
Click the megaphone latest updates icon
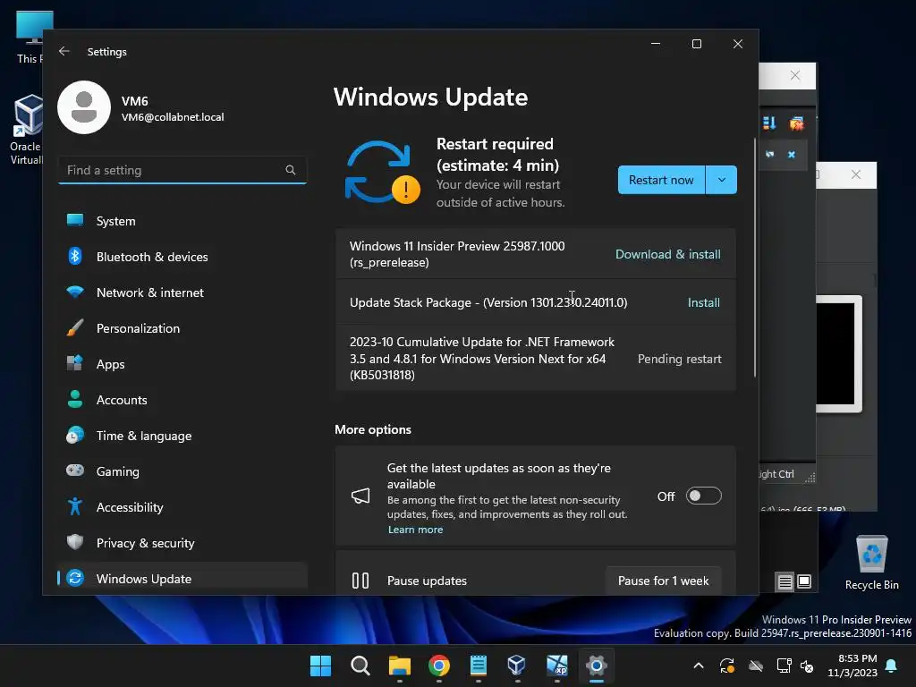pos(360,496)
